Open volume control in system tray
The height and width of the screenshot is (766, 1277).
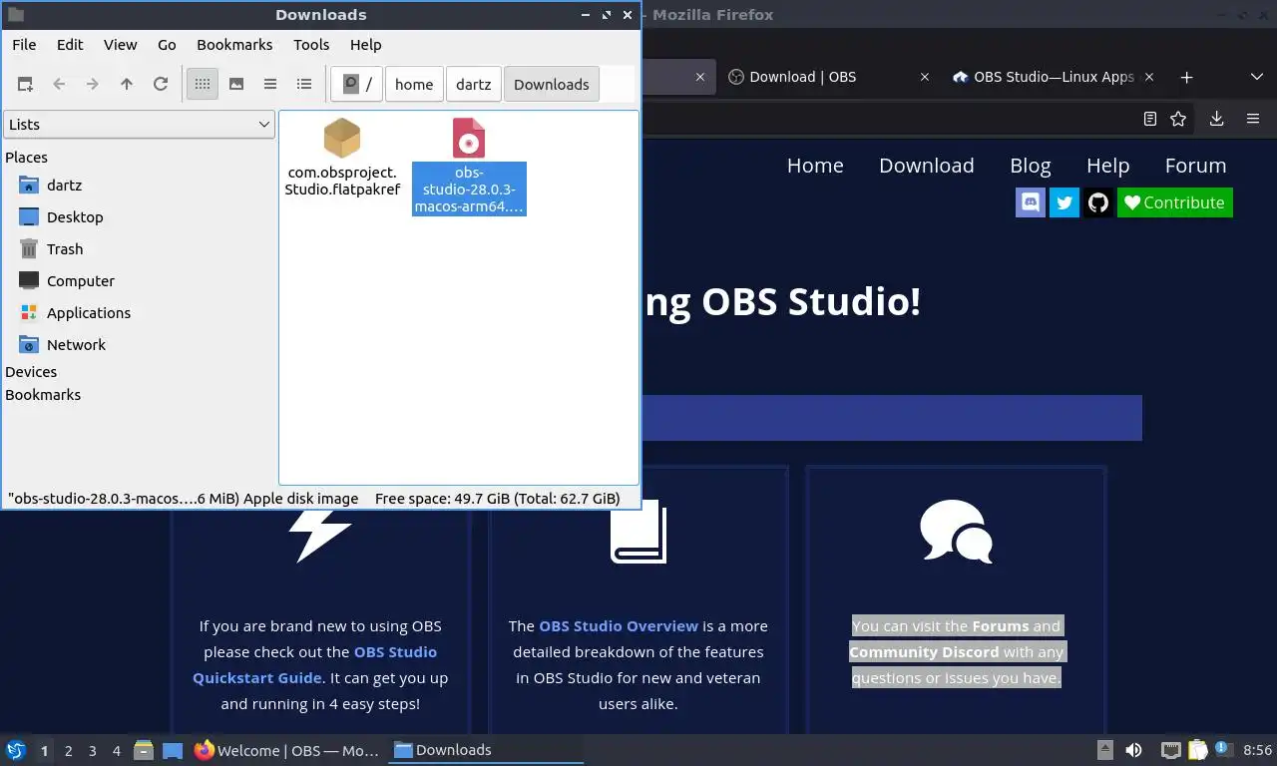[x=1134, y=750]
